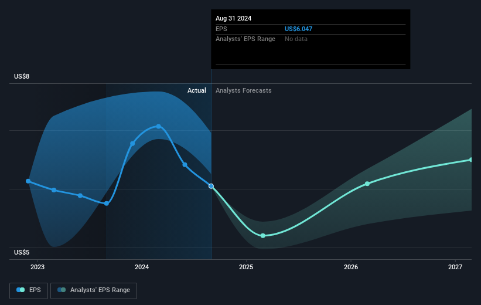Click the peak EPS point in early 2024

[x=159, y=126]
